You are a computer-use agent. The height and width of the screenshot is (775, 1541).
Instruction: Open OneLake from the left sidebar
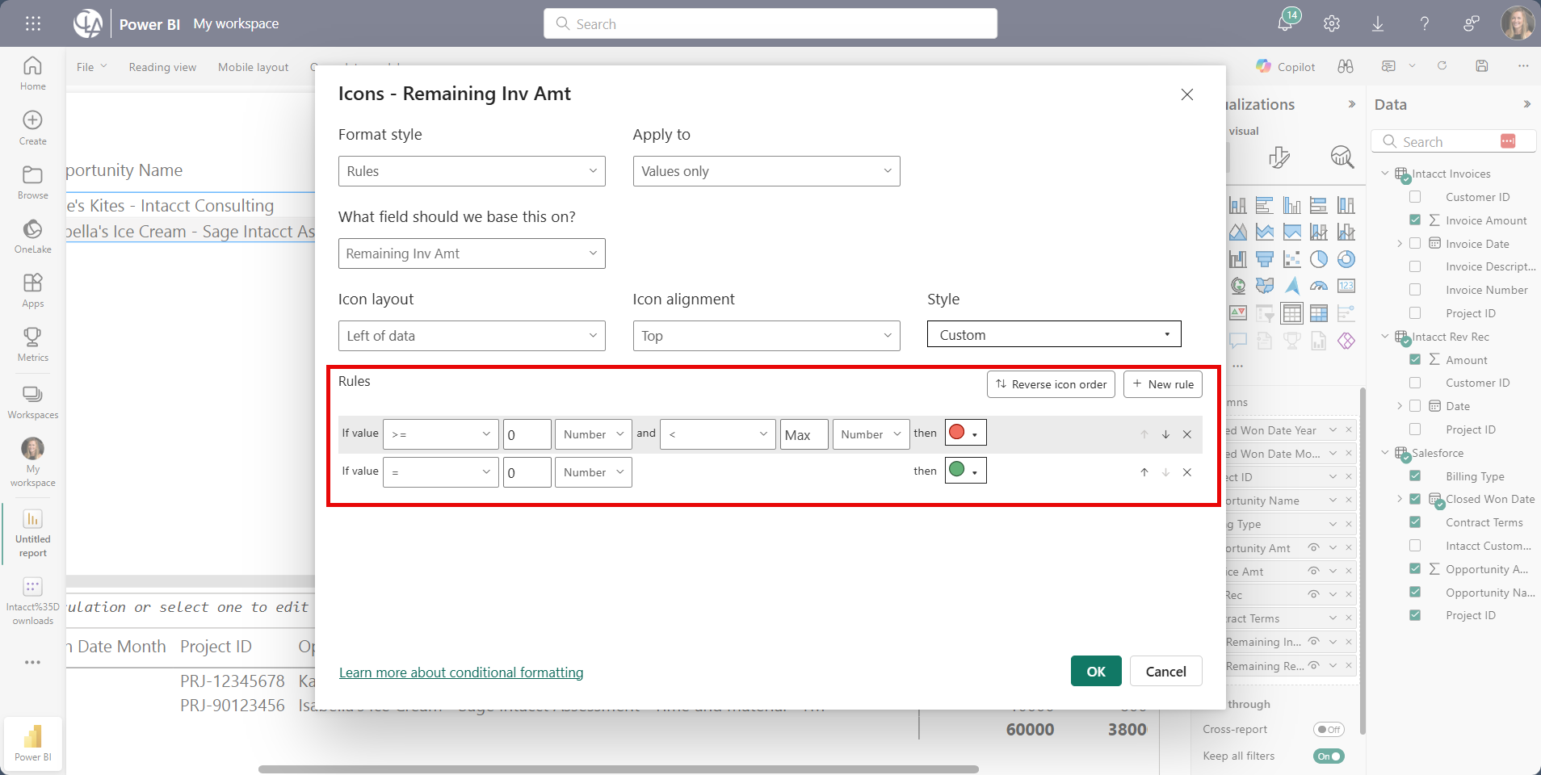[32, 236]
